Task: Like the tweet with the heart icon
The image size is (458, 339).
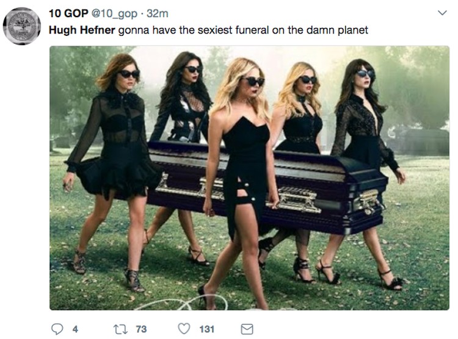Action: (x=184, y=329)
